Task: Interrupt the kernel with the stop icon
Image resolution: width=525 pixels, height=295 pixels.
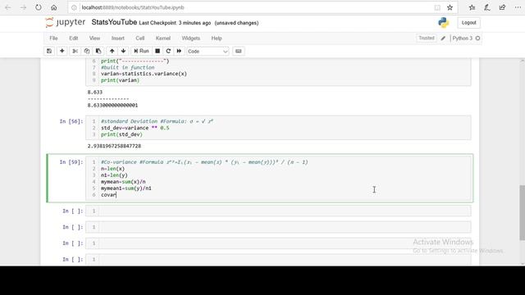Action: pyautogui.click(x=157, y=51)
